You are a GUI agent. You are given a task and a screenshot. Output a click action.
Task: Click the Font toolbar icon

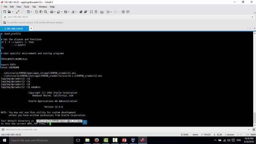pos(73,12)
